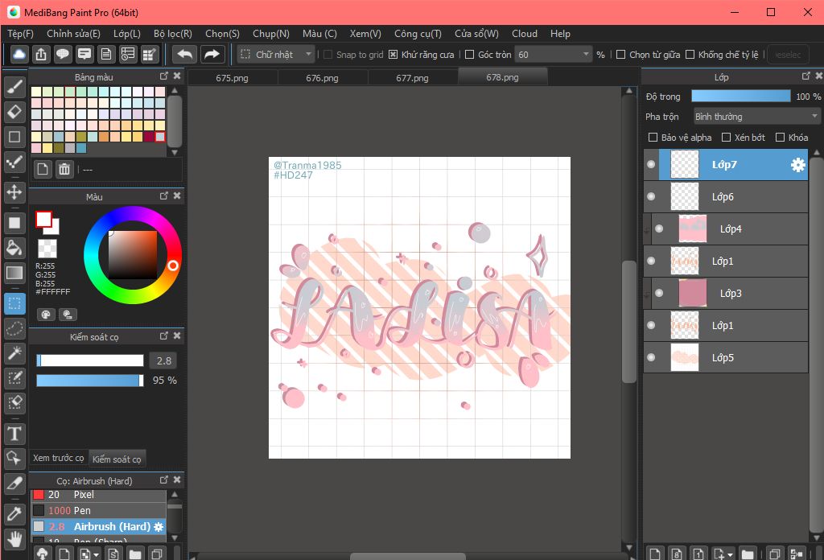Add new color to palette
The image size is (824, 560).
pyautogui.click(x=43, y=169)
